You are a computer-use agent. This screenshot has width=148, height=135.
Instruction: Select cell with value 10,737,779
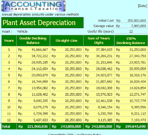tap(131, 101)
